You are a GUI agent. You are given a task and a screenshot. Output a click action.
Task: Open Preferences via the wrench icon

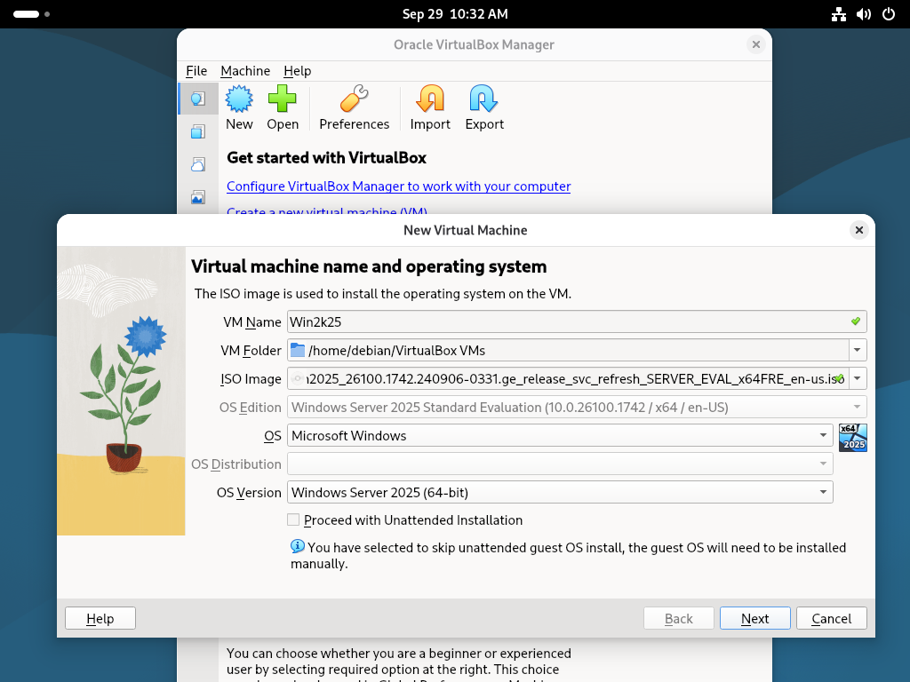(x=354, y=99)
